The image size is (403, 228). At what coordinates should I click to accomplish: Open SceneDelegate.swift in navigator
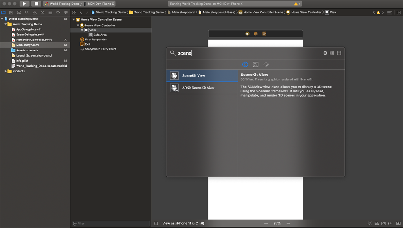point(30,35)
